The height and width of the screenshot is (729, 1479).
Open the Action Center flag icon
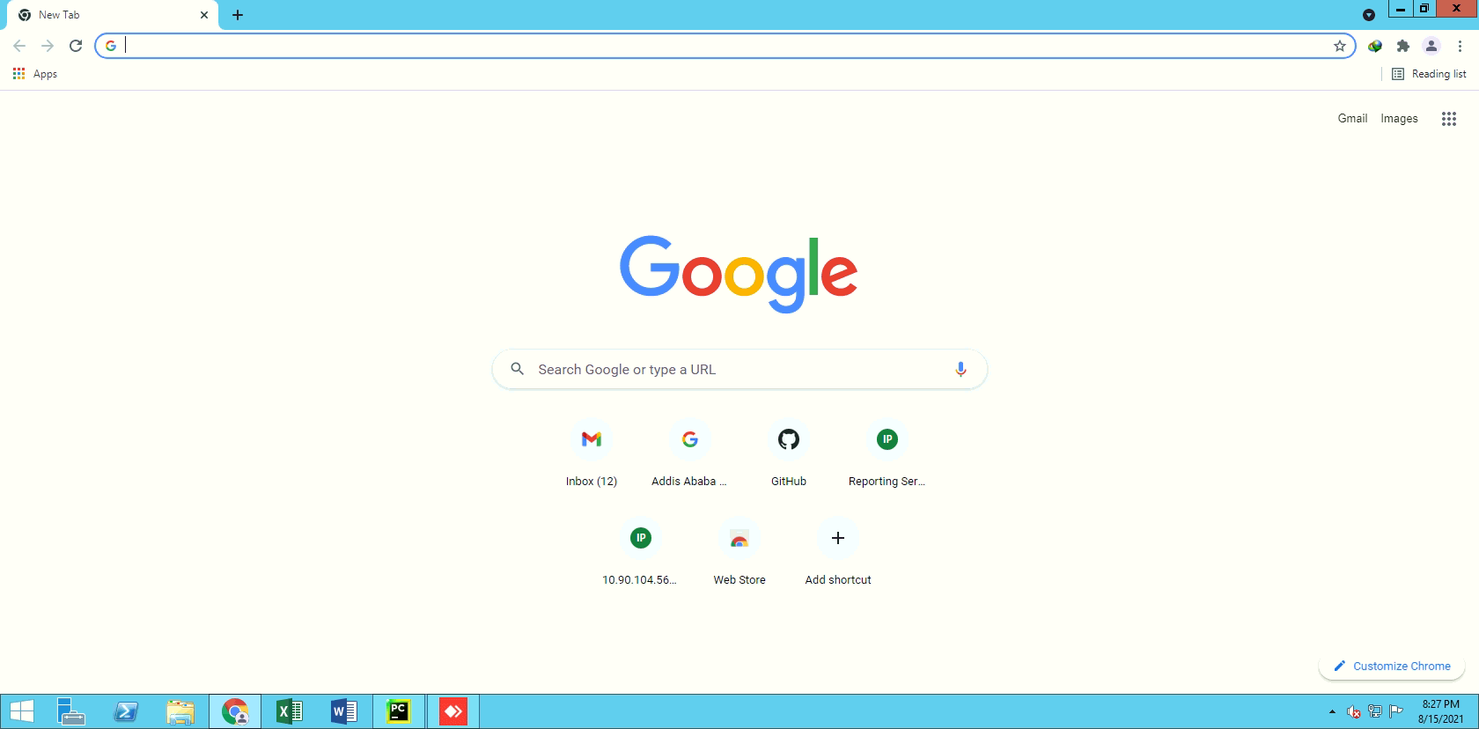click(1396, 711)
